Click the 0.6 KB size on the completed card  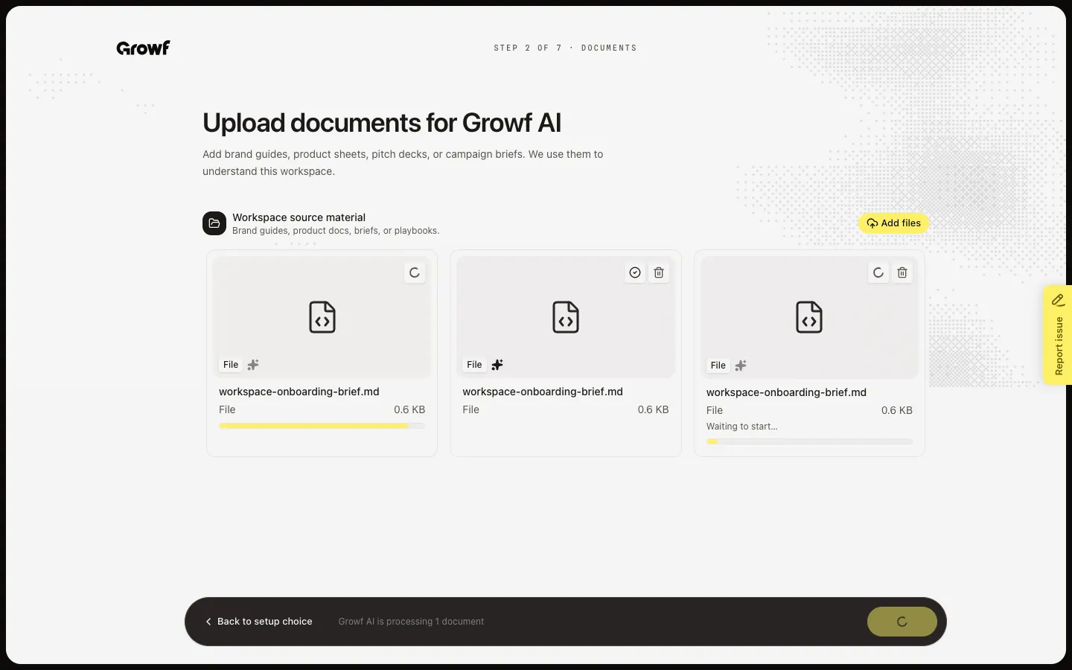(x=653, y=409)
